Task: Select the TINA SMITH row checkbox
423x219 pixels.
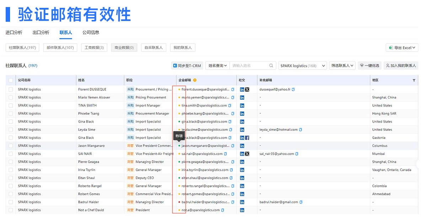Action: 11,106
